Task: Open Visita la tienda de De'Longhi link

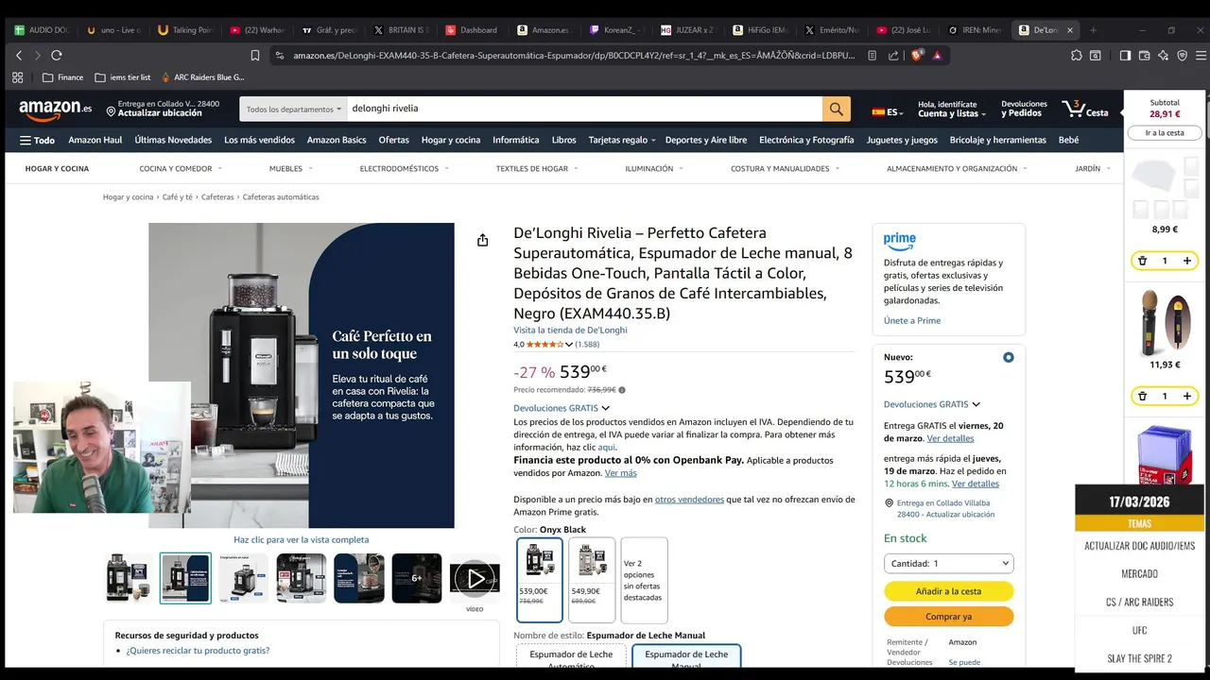Action: [570, 330]
